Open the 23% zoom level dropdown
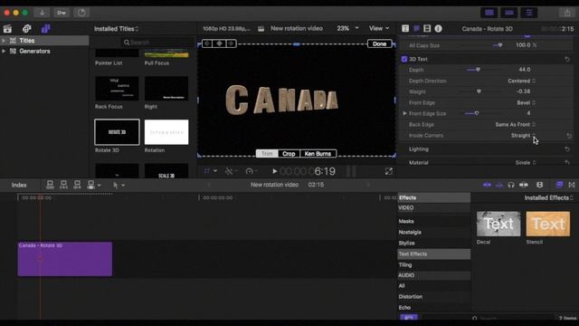 point(347,28)
